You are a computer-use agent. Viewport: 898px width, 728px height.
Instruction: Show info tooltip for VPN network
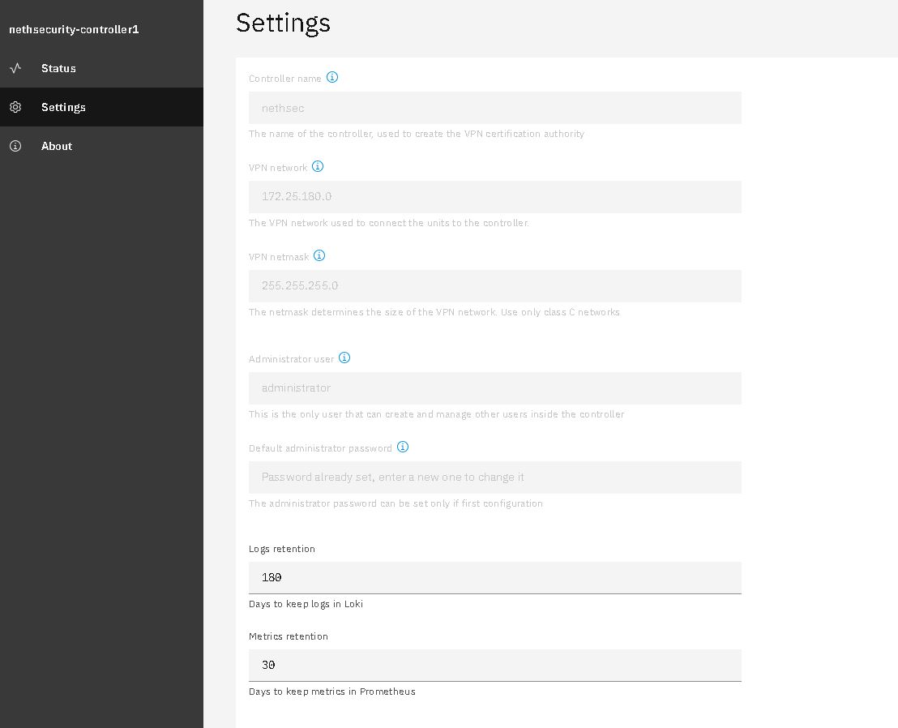coord(318,167)
